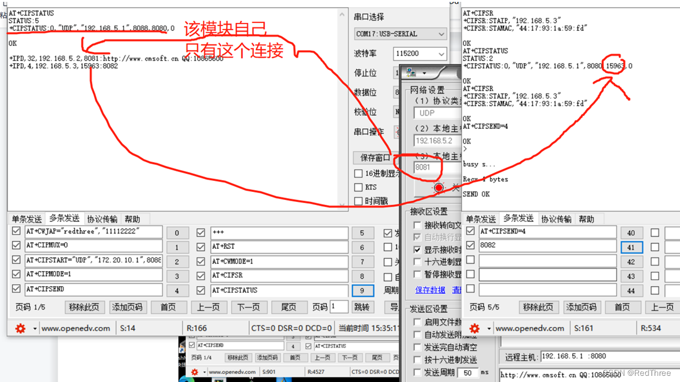Click the 发送周期 50 ms input field
This screenshot has width=680, height=382.
tap(468, 373)
